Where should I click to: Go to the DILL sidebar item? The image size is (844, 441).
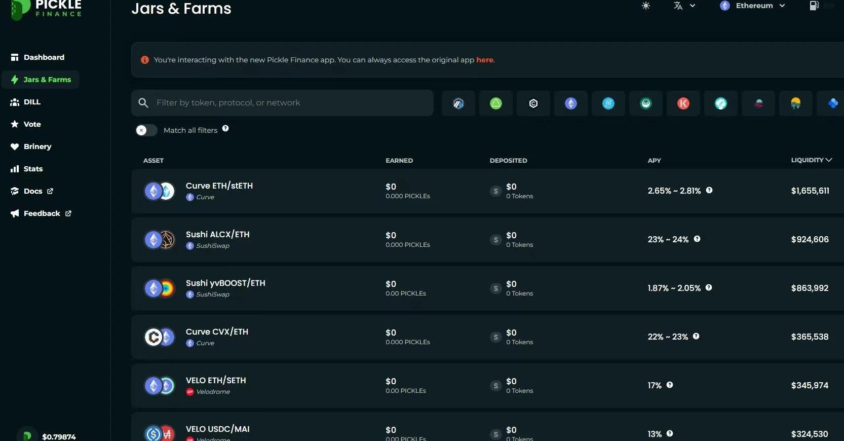pyautogui.click(x=32, y=102)
